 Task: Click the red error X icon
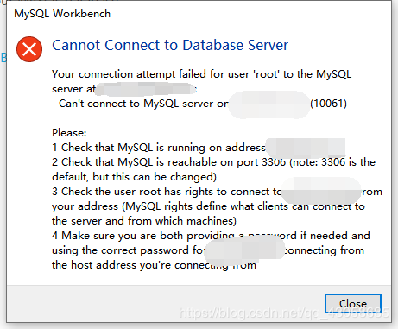(x=29, y=49)
